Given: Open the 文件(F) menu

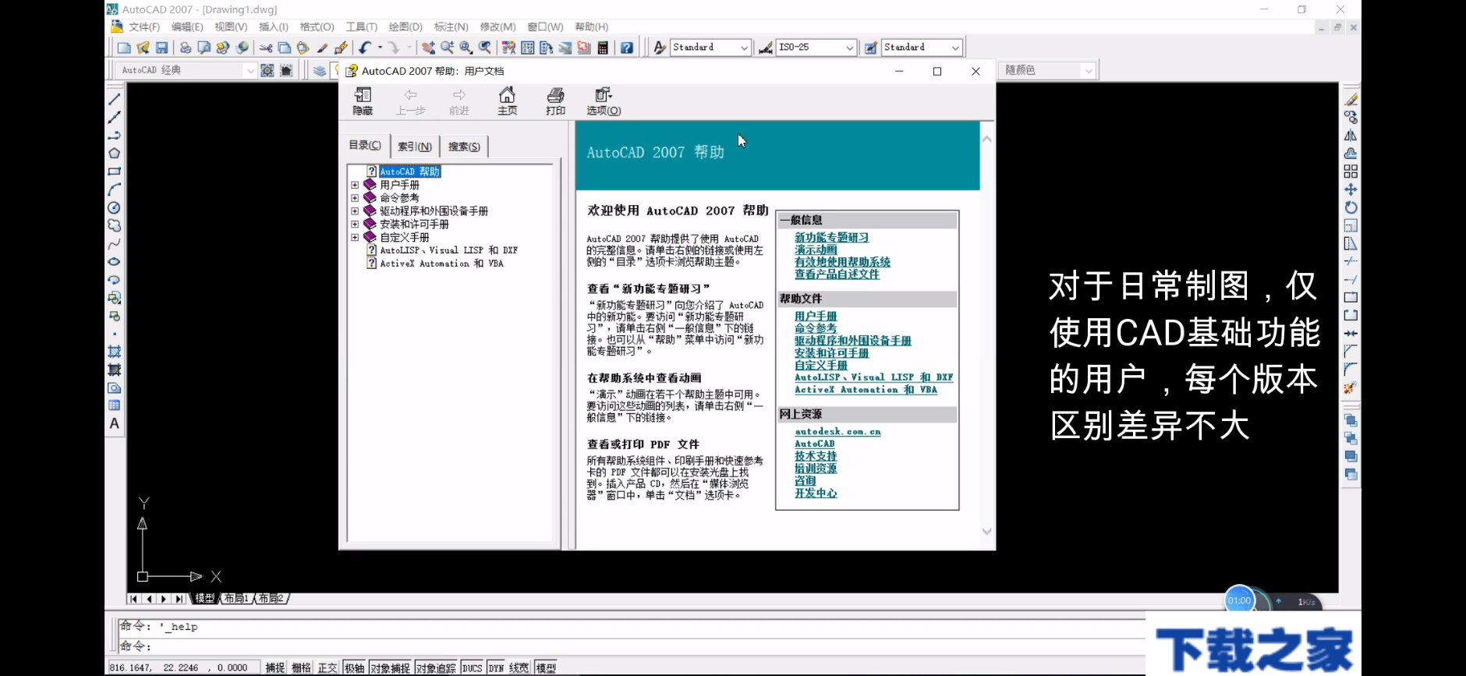Looking at the screenshot, I should [x=144, y=27].
